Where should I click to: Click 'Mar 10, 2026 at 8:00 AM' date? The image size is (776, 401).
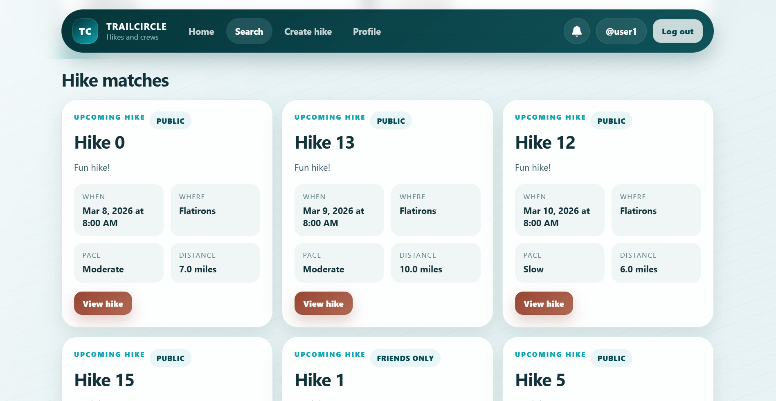coord(556,217)
